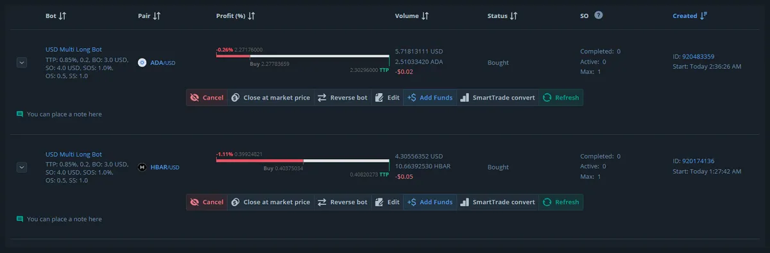Add Funds to the HBAR/USD deal

point(429,202)
